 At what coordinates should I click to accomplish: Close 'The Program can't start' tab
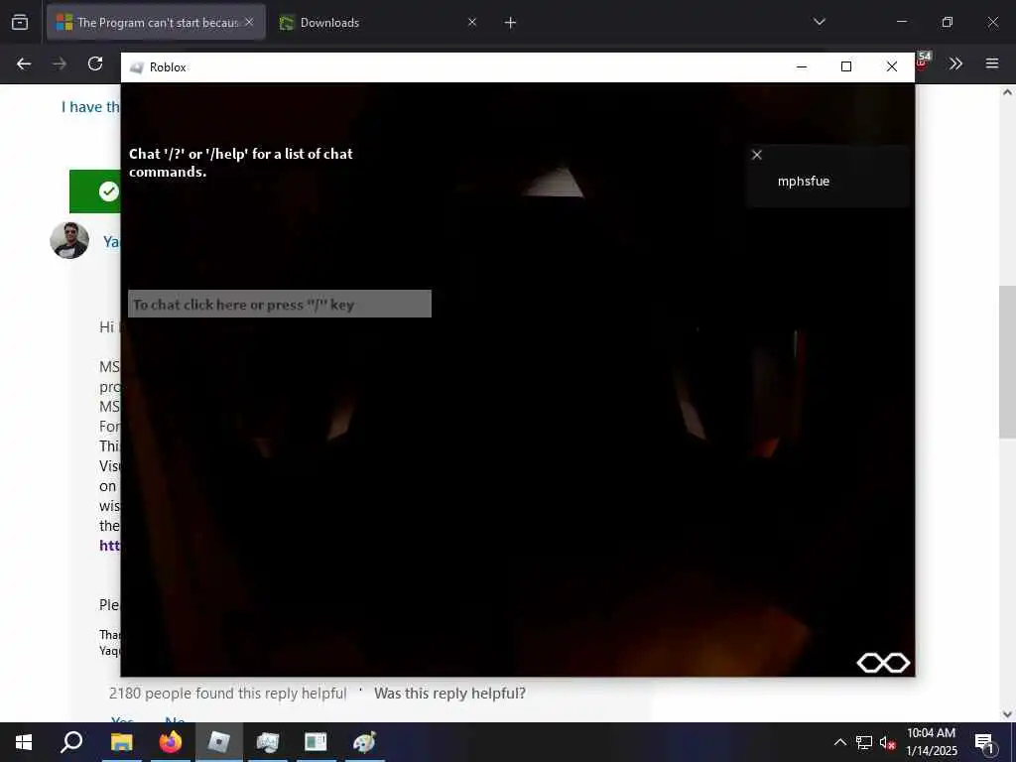pyautogui.click(x=249, y=23)
